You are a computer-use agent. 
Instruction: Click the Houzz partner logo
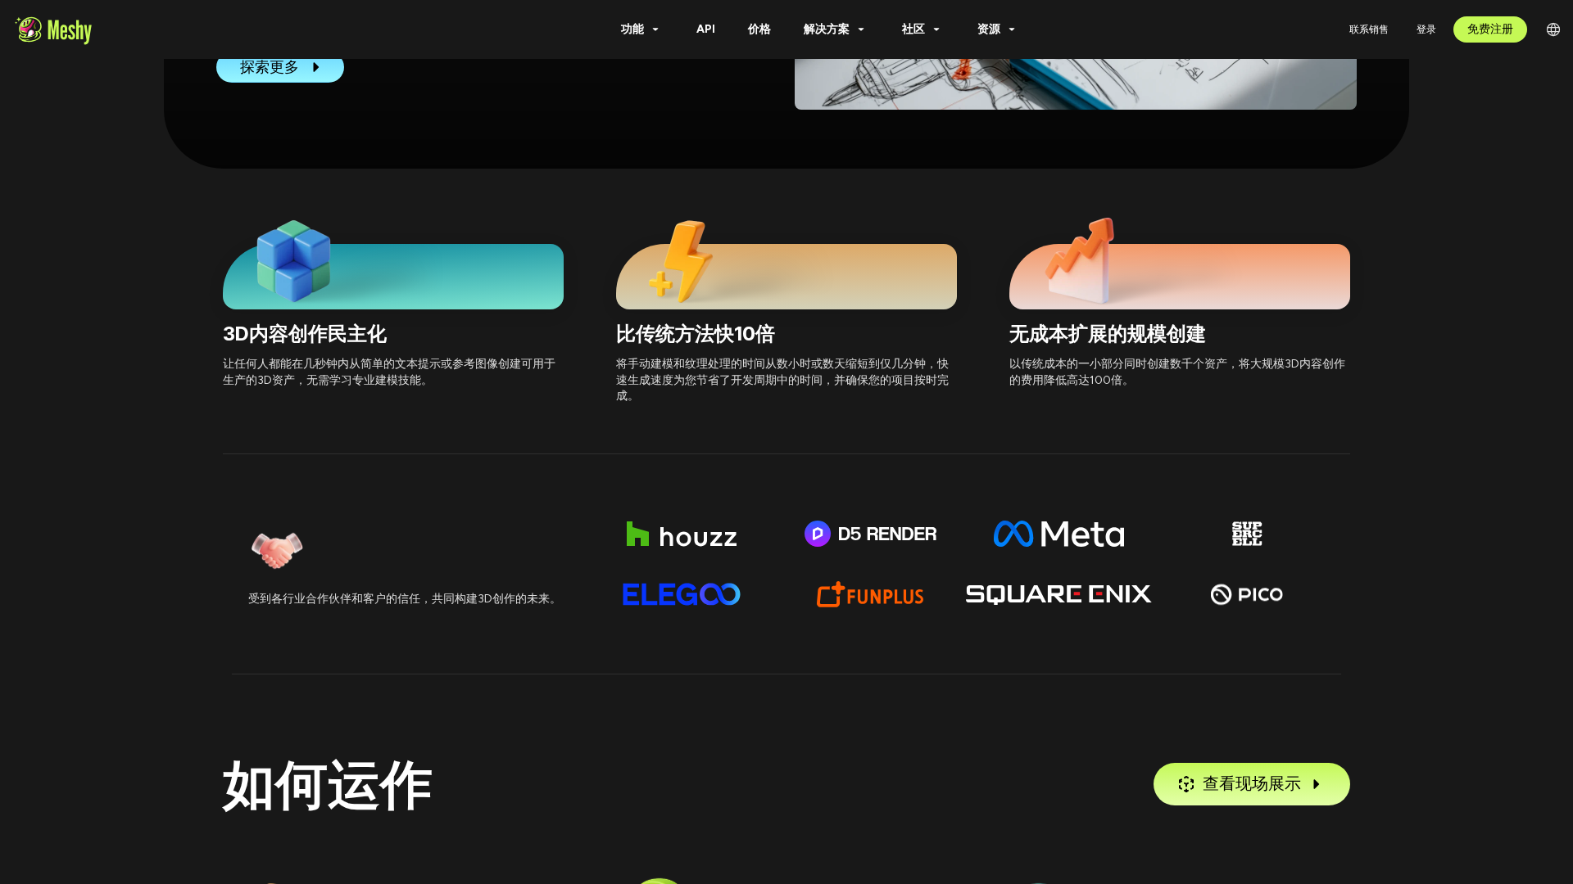(x=680, y=534)
